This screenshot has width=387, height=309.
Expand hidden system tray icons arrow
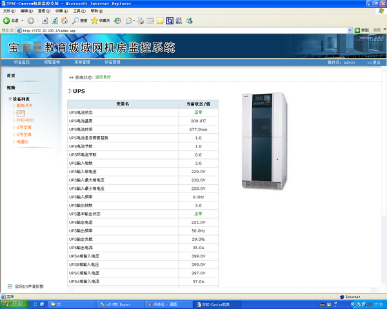click(x=352, y=304)
